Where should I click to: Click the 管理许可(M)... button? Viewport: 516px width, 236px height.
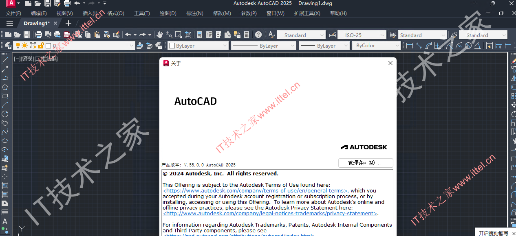366,163
